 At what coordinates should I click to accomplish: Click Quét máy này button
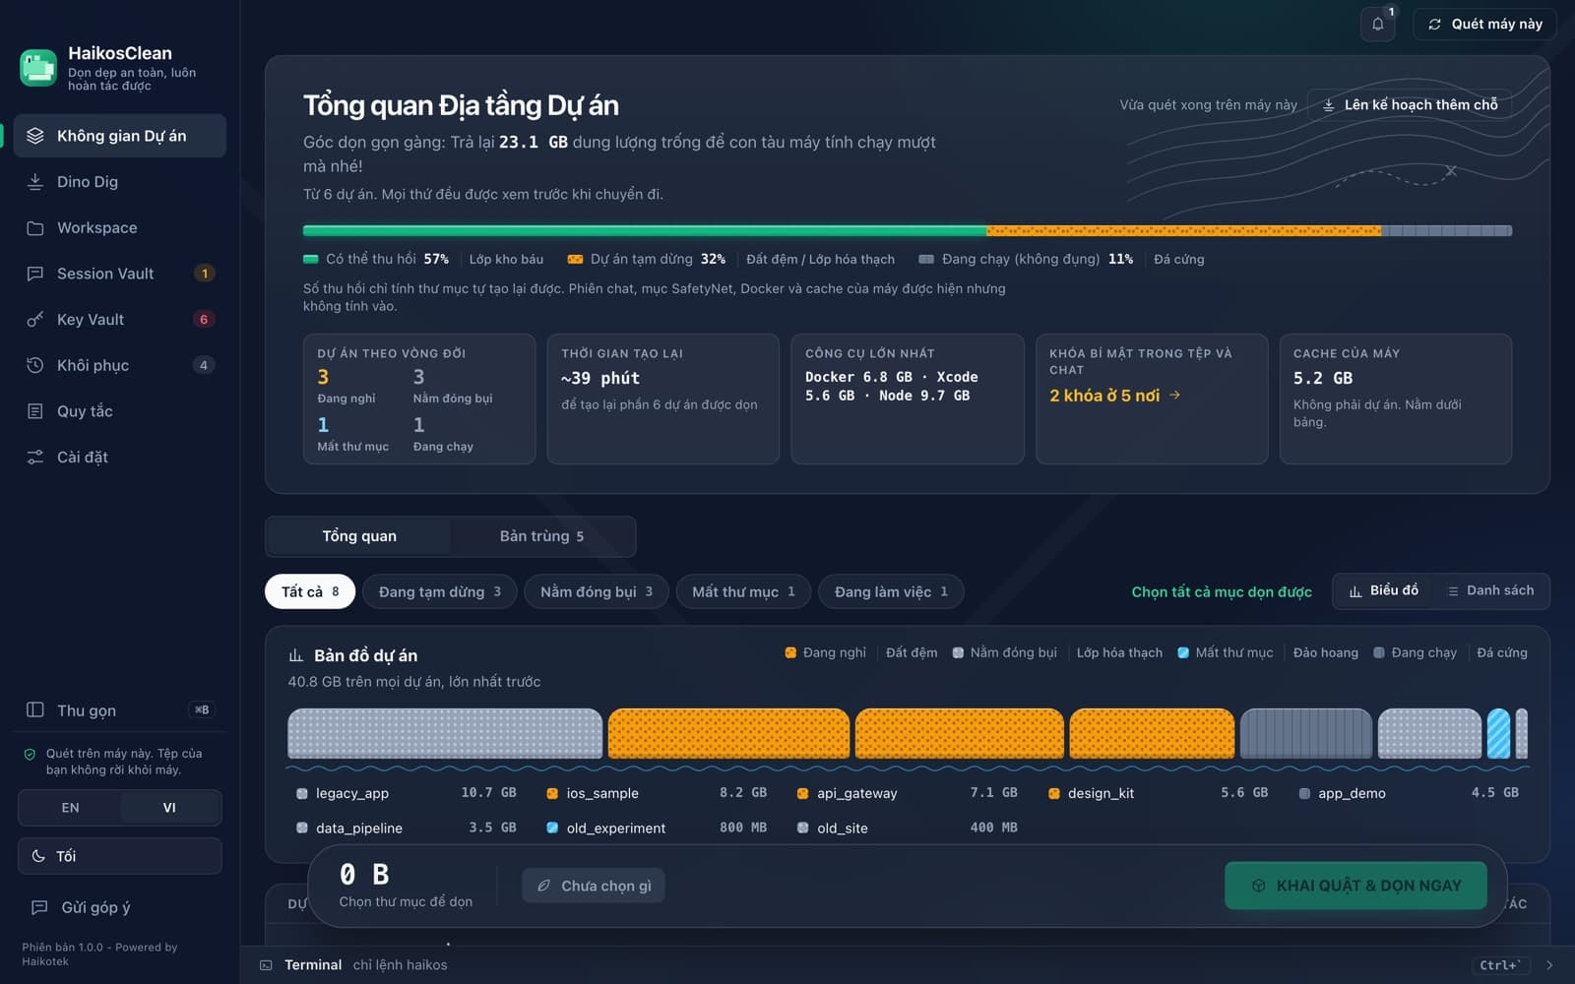point(1484,24)
